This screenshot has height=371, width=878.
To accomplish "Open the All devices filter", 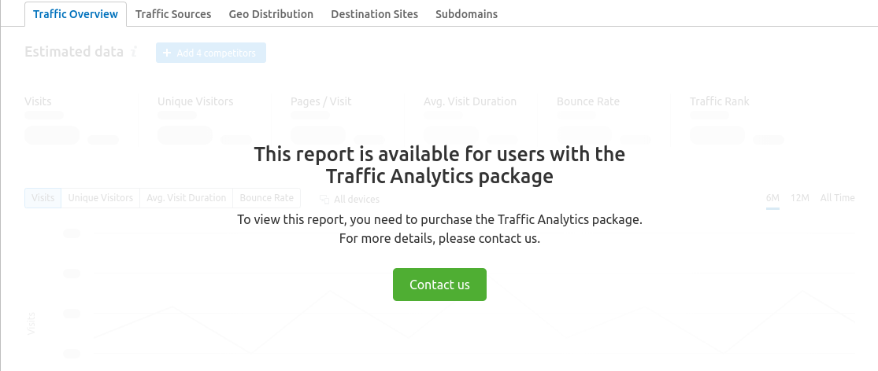I will [350, 199].
